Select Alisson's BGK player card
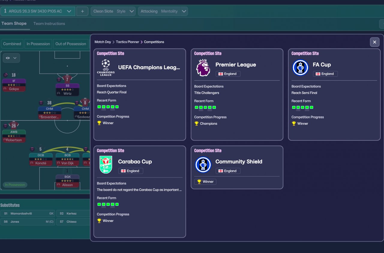 click(67, 181)
